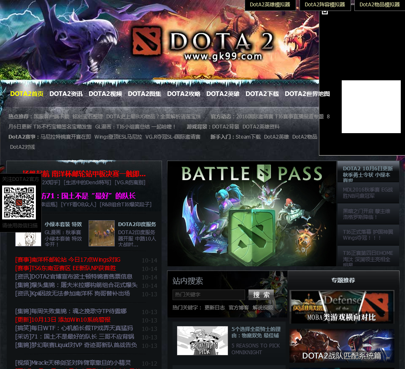Click the red DOTA 2 logo emblem
The width and height of the screenshot is (405, 369).
147,41
